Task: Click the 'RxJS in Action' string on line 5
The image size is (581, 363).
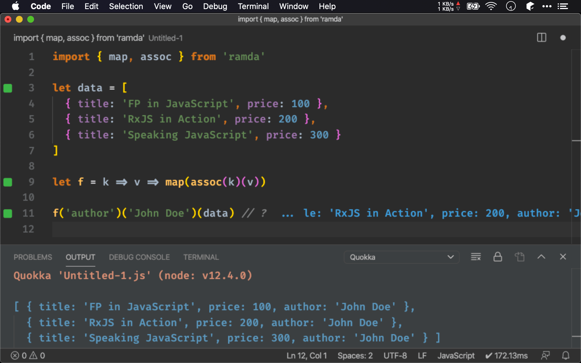Action: [x=171, y=119]
